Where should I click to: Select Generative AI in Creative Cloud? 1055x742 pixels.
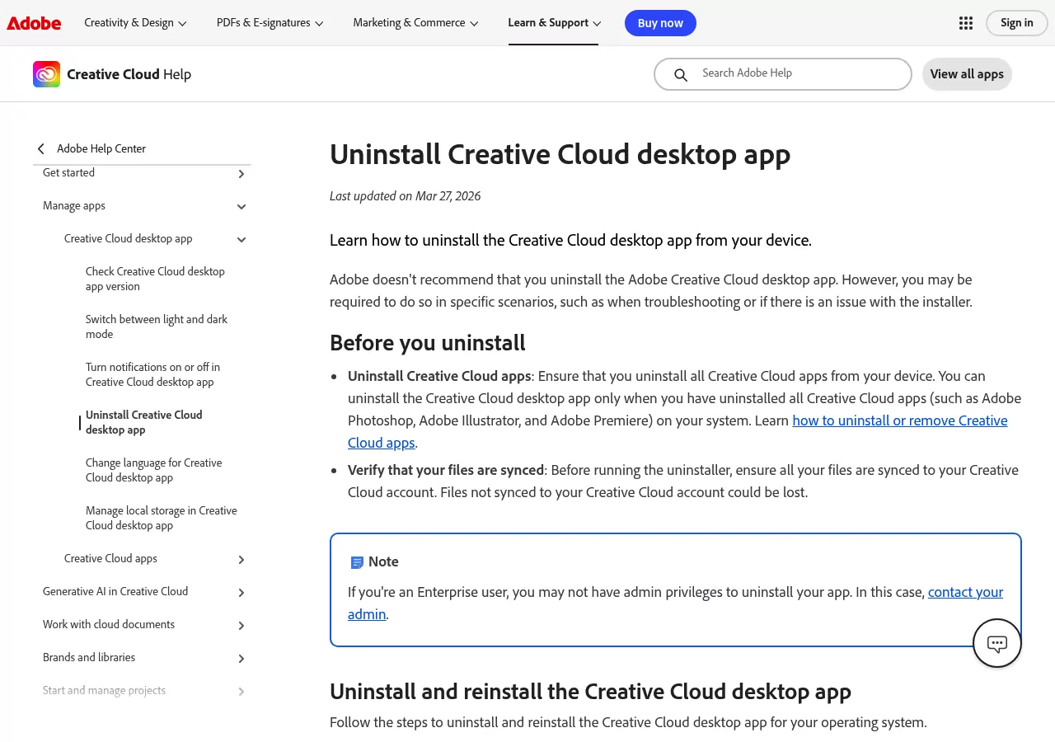[115, 592]
